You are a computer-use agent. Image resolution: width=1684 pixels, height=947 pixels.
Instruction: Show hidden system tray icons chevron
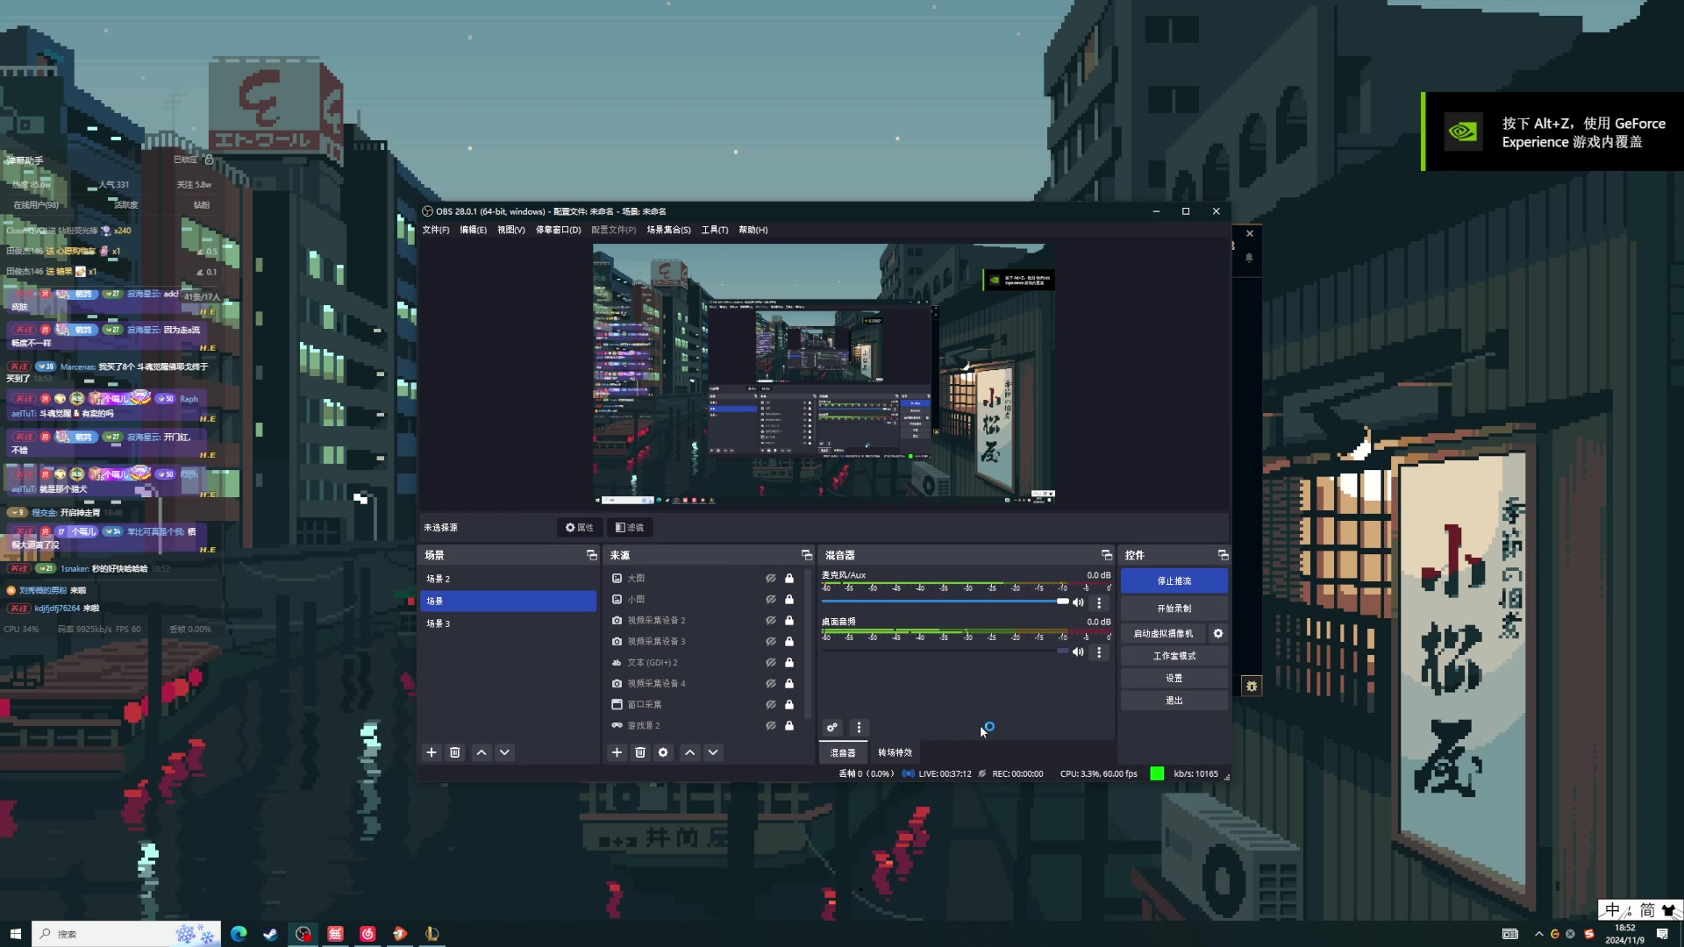coord(1538,934)
